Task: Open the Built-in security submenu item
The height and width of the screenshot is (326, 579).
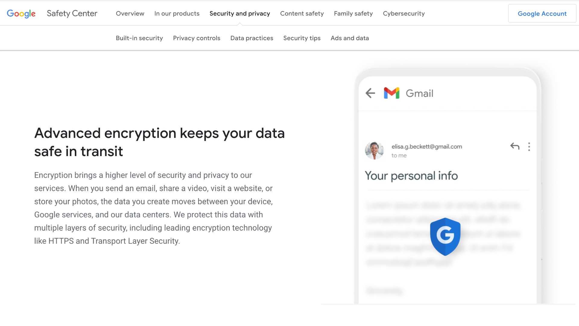Action: pyautogui.click(x=139, y=38)
